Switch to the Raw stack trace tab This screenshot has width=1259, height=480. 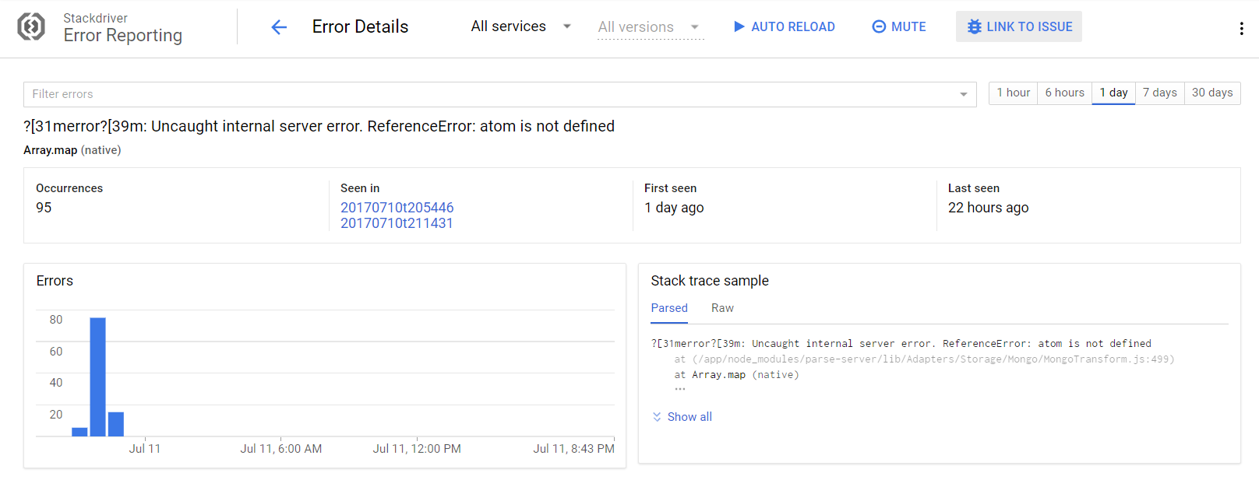pos(722,308)
